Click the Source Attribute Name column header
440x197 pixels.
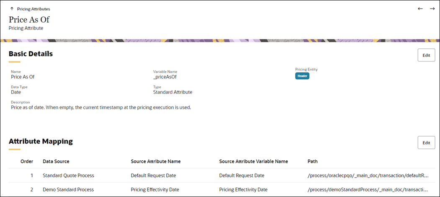(x=155, y=161)
